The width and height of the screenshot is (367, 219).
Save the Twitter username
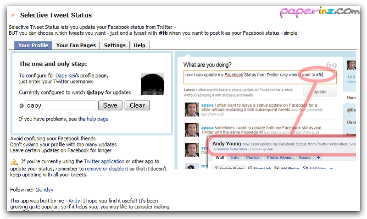[110, 105]
